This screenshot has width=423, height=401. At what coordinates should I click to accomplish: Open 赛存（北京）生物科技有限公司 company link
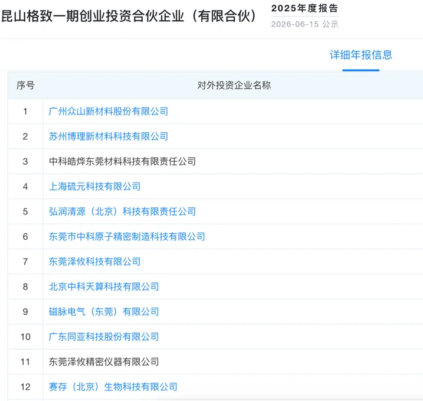pyautogui.click(x=113, y=387)
